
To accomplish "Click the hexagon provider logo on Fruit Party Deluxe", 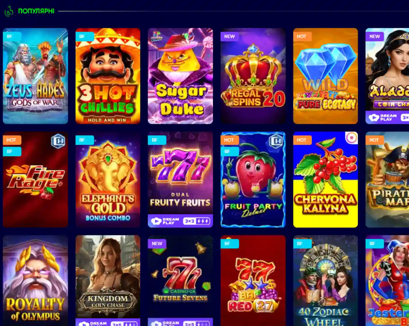I will pos(276,141).
